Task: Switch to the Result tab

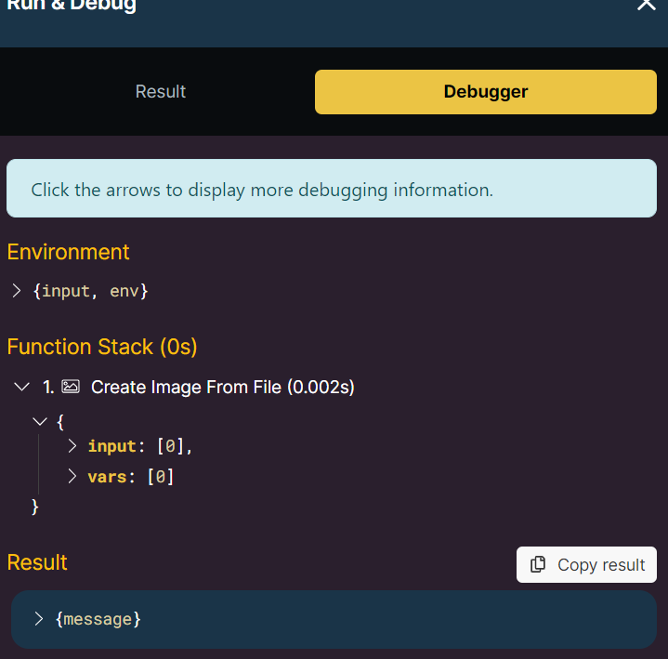Action: 161,92
